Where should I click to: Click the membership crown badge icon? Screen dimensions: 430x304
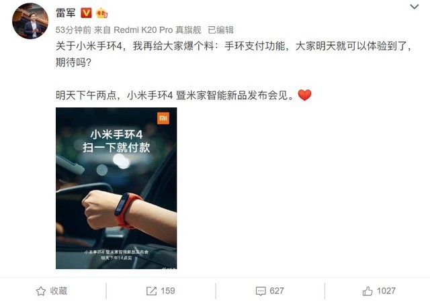click(101, 13)
